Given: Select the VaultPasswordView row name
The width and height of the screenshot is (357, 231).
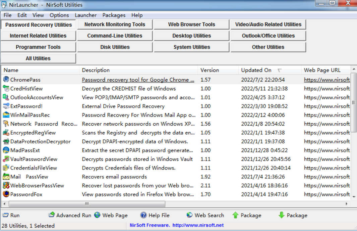Looking at the screenshot, I should pos(34,159).
